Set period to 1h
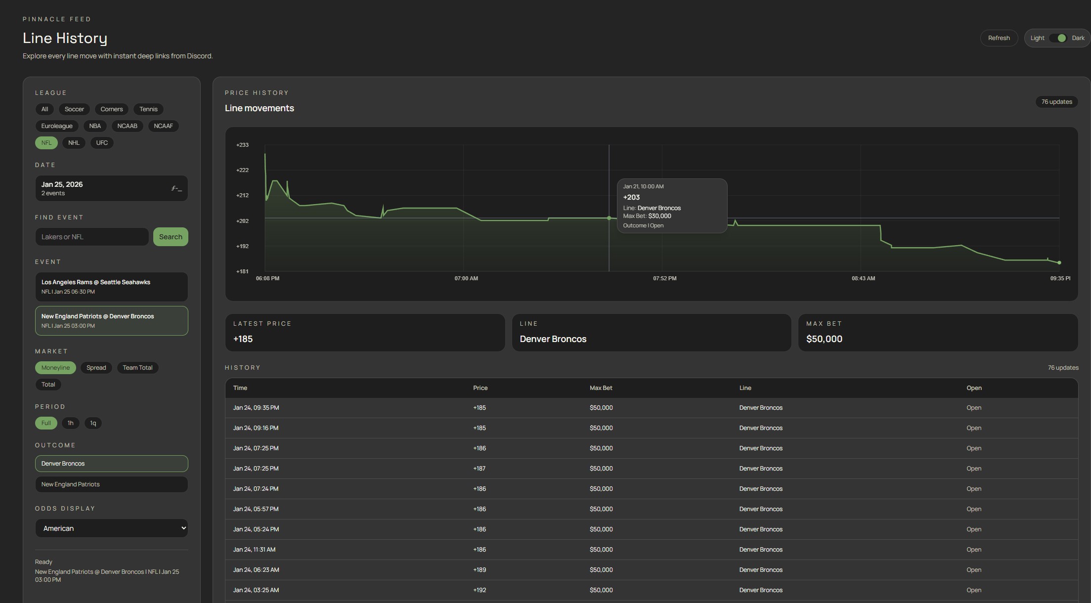This screenshot has height=603, width=1091. tap(70, 423)
